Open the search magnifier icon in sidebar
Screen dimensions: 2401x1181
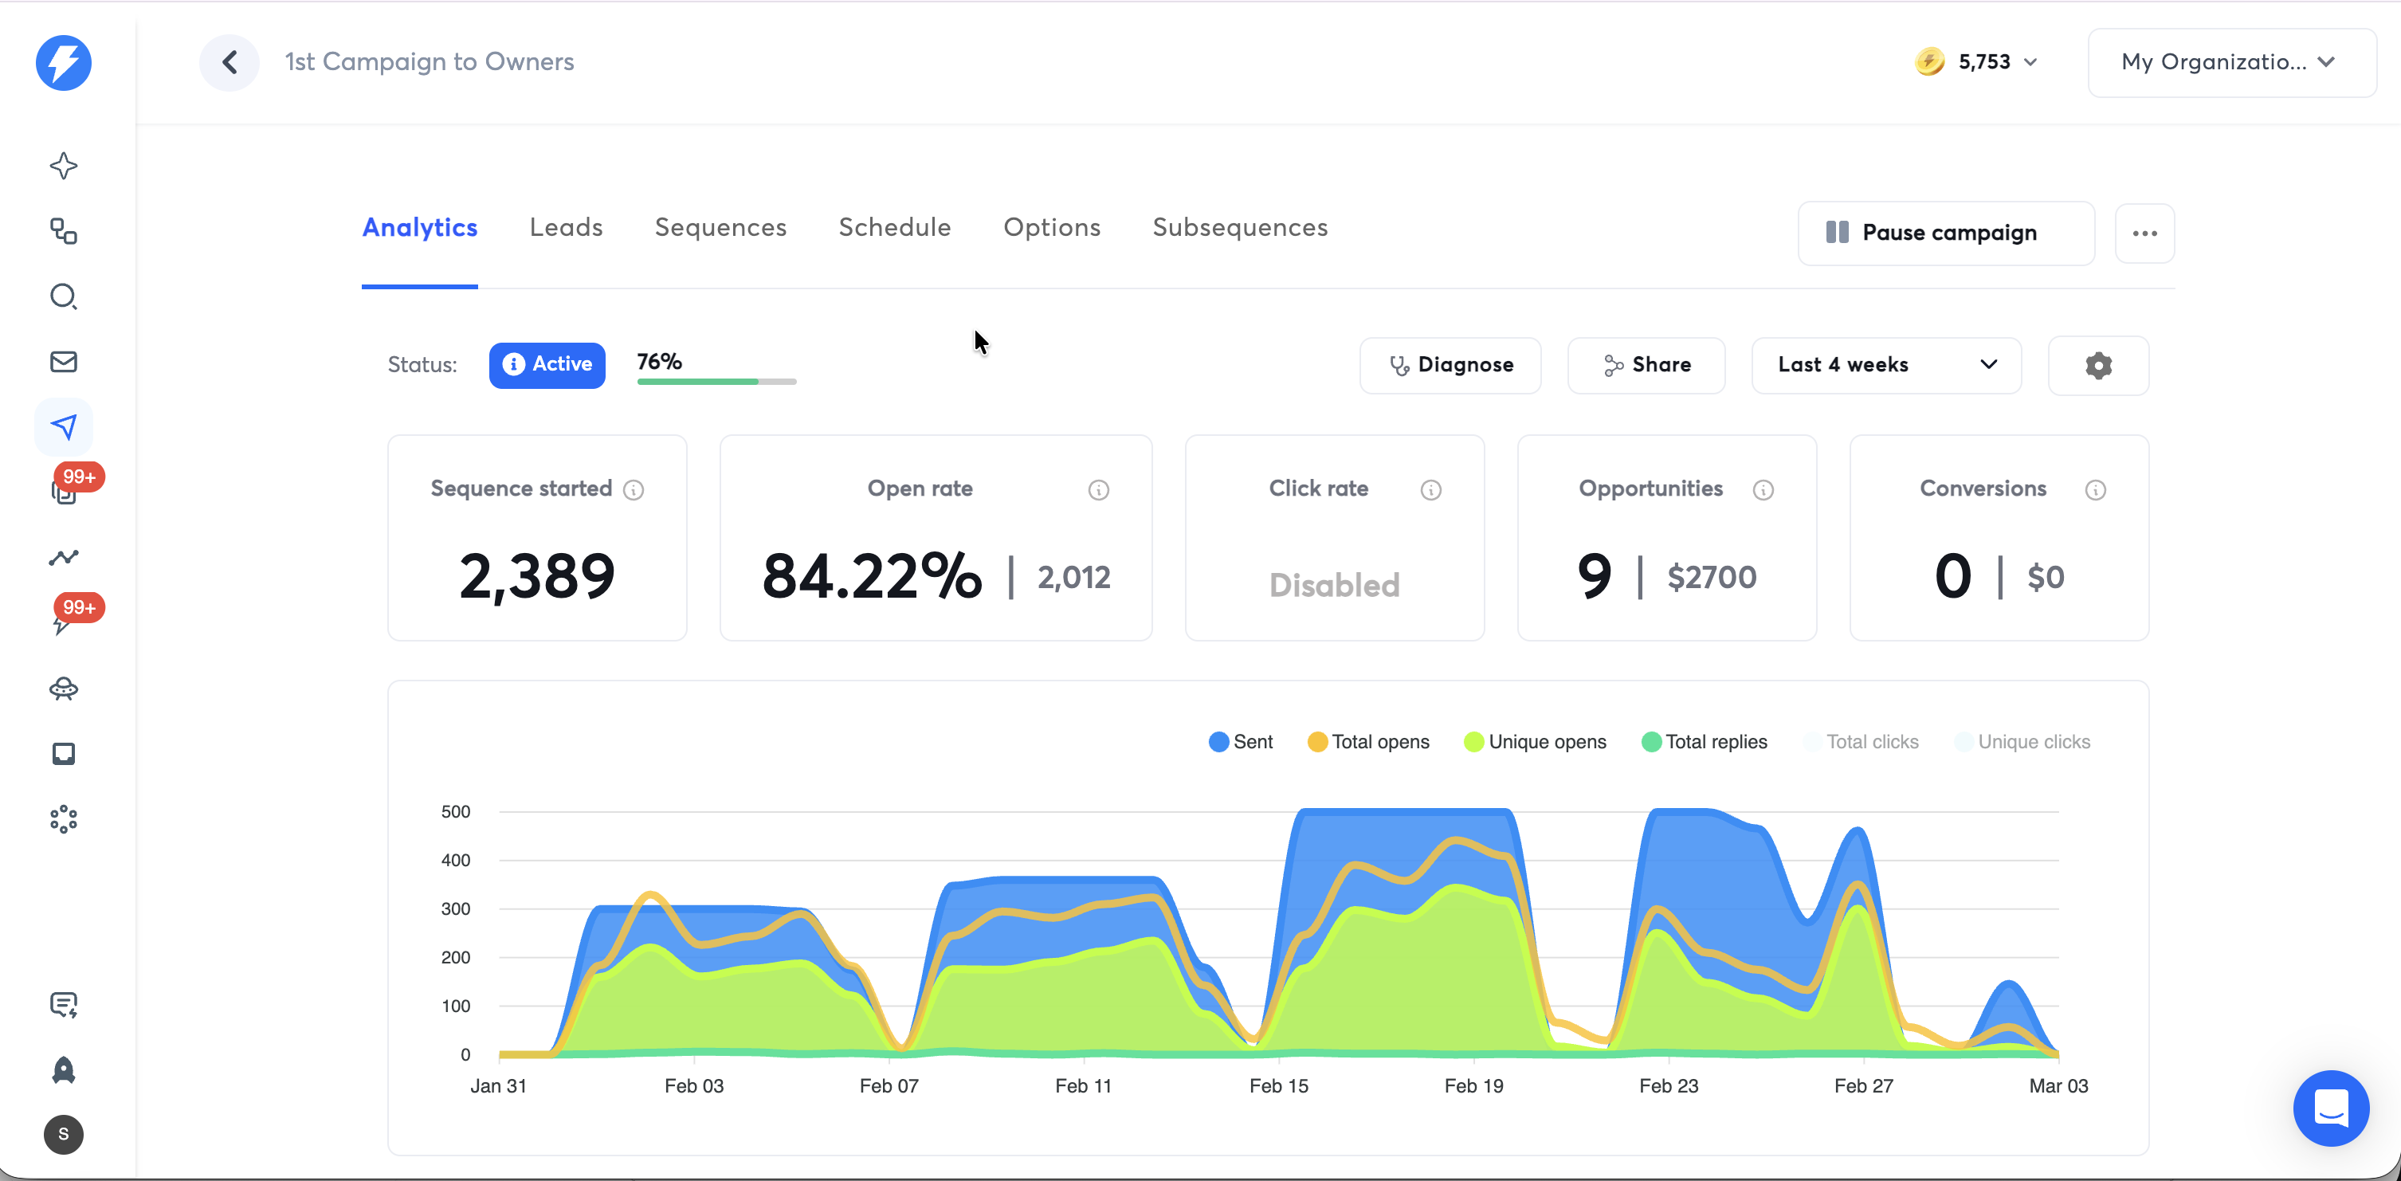click(x=64, y=296)
